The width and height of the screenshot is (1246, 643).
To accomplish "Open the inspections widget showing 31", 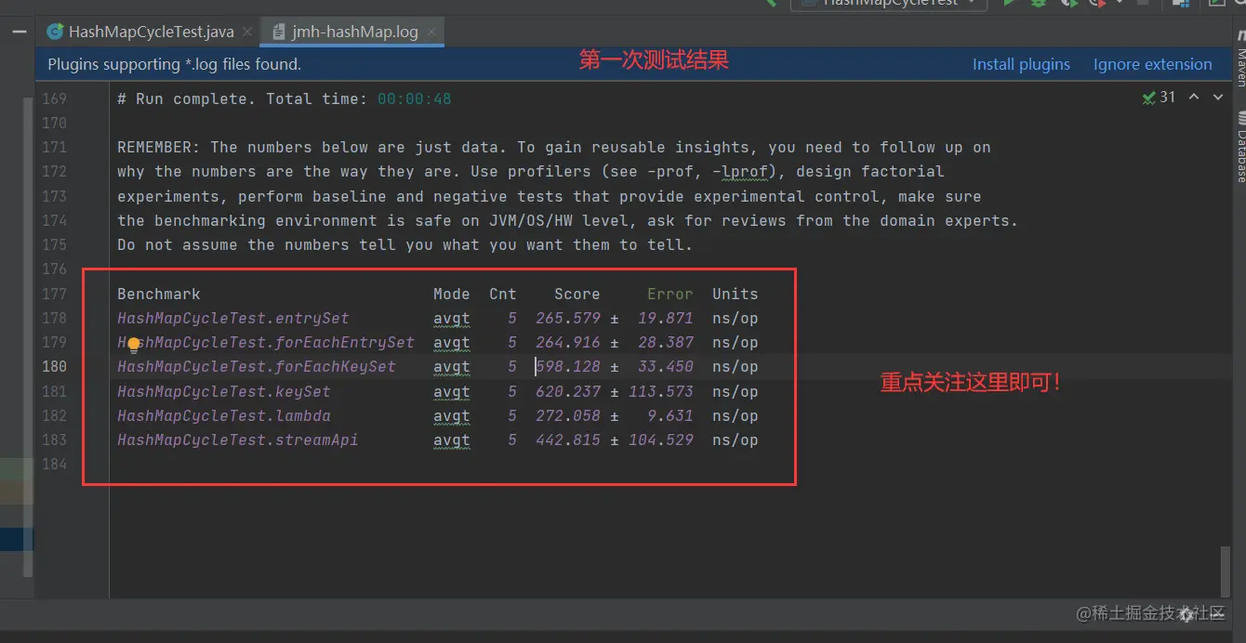I will click(x=1159, y=98).
